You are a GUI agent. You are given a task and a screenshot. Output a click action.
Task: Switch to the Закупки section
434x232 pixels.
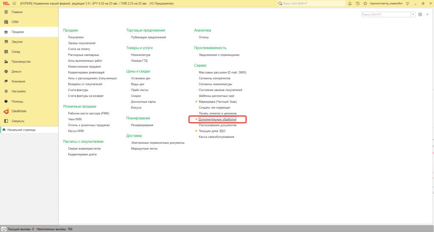[29, 42]
